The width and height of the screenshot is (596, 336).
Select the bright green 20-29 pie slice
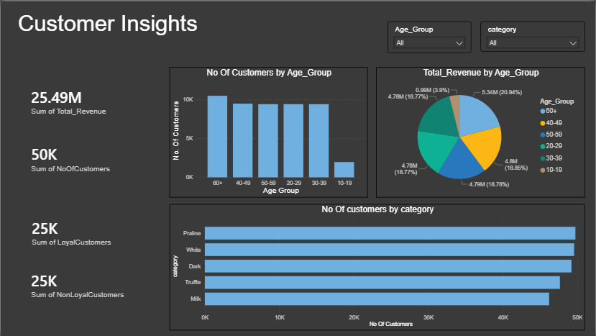(435, 150)
